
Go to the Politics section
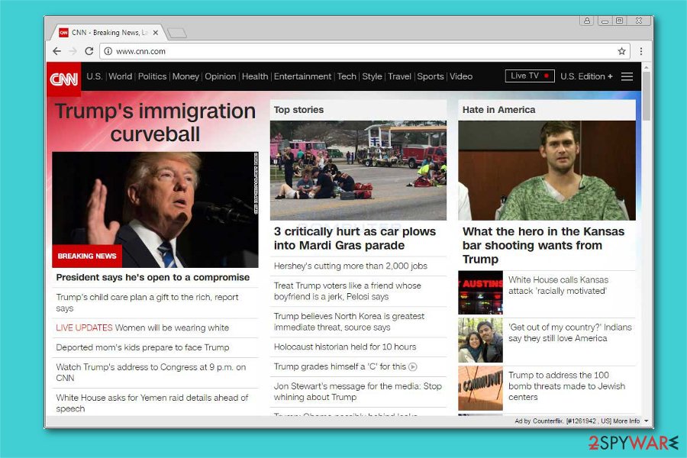click(x=152, y=76)
